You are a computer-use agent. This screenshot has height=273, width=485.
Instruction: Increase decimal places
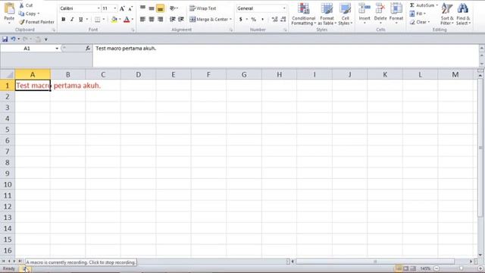click(274, 19)
